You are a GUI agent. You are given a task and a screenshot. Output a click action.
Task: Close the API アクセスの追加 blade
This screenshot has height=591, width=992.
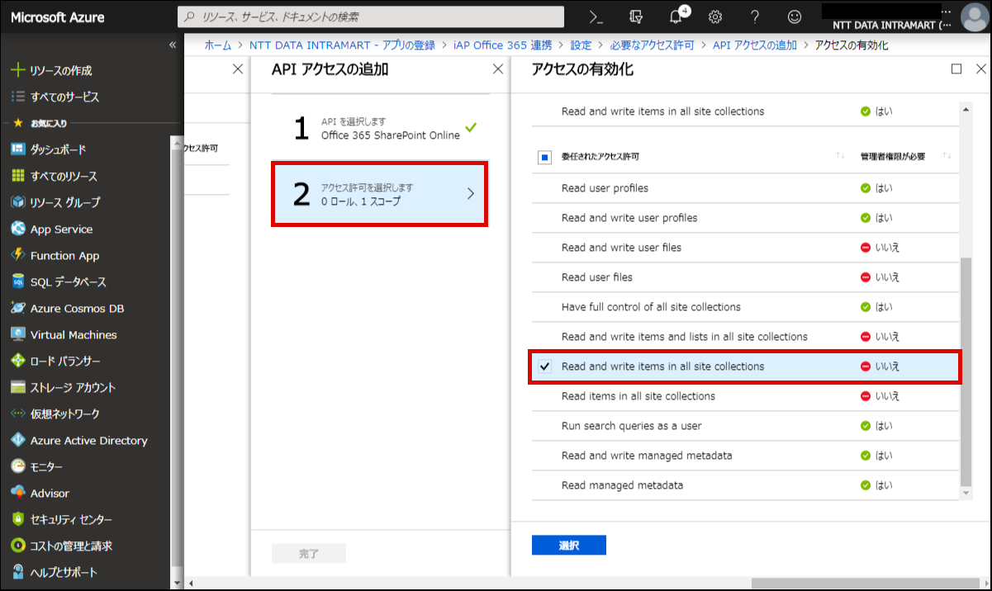tap(498, 69)
